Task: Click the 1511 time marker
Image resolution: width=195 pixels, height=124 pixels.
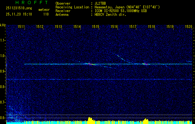Action: tap(21, 27)
